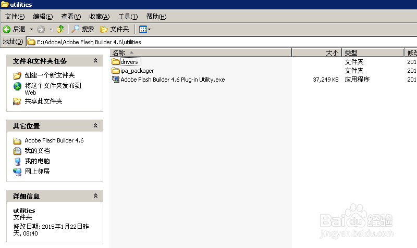Click the new folder task icon

(x=17, y=75)
